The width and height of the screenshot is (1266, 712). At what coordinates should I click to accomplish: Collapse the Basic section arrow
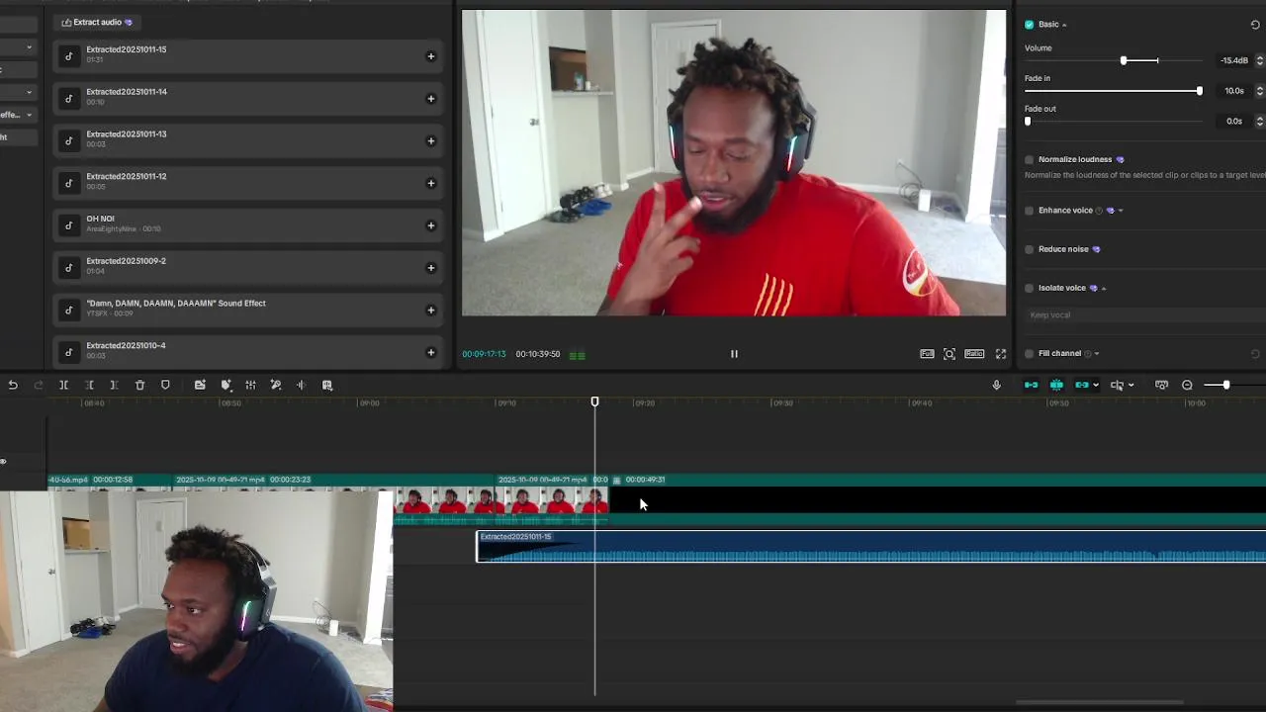pos(1064,25)
